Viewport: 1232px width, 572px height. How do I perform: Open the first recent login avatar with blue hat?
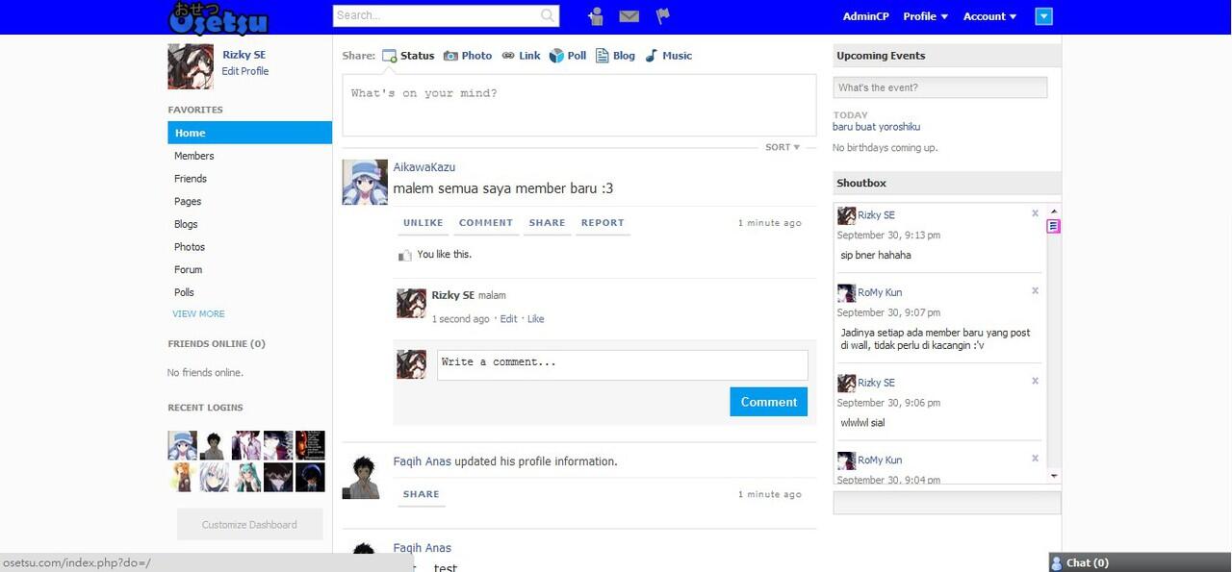coord(182,445)
